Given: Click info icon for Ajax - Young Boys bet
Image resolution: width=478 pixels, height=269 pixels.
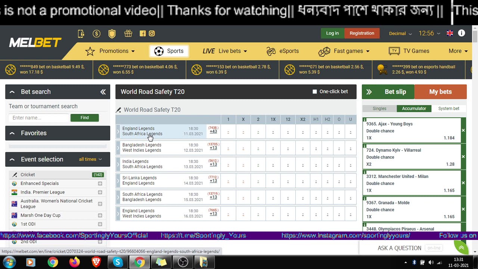Looking at the screenshot, I should [x=364, y=120].
